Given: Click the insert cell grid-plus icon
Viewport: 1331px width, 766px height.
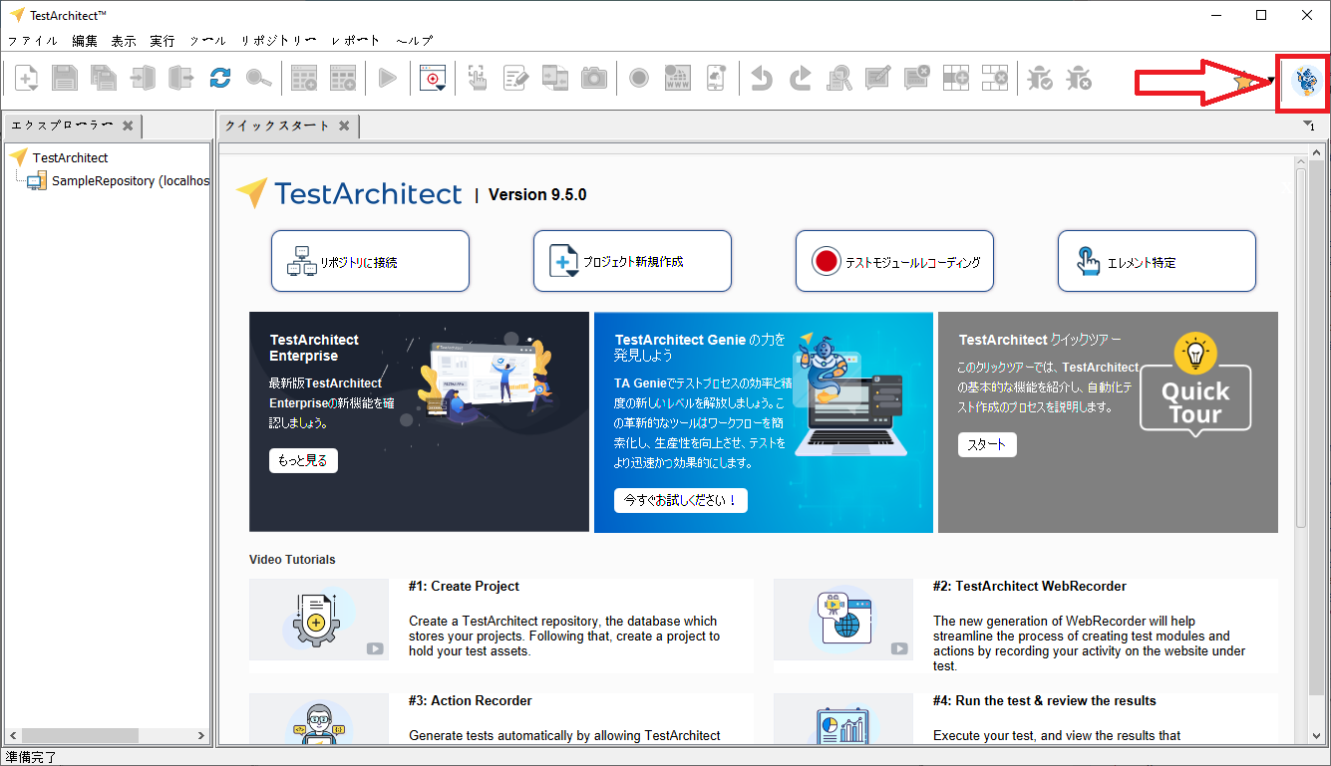Looking at the screenshot, I should pyautogui.click(x=955, y=78).
